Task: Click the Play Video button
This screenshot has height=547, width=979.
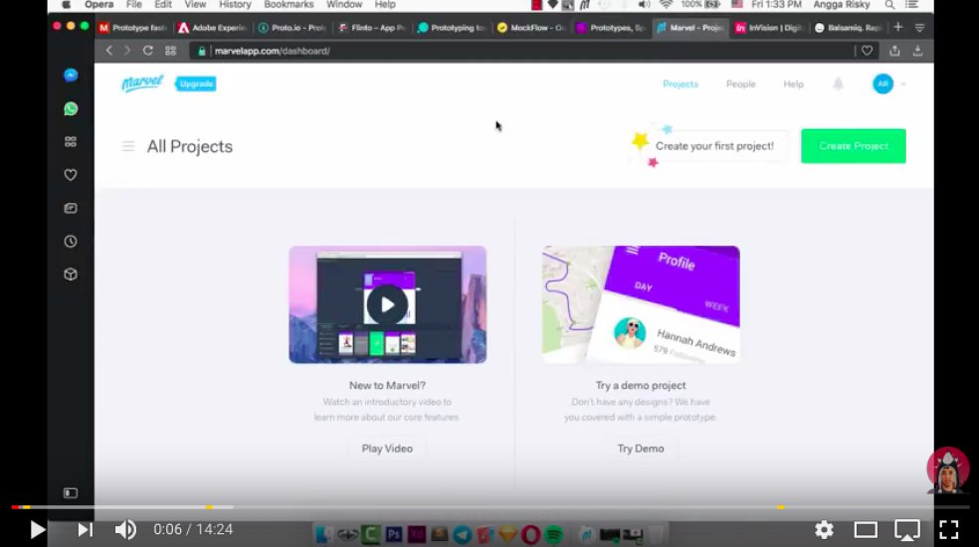Action: pos(387,449)
